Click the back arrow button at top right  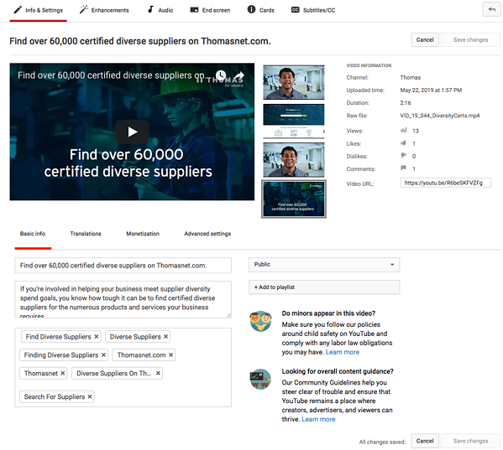pos(491,9)
